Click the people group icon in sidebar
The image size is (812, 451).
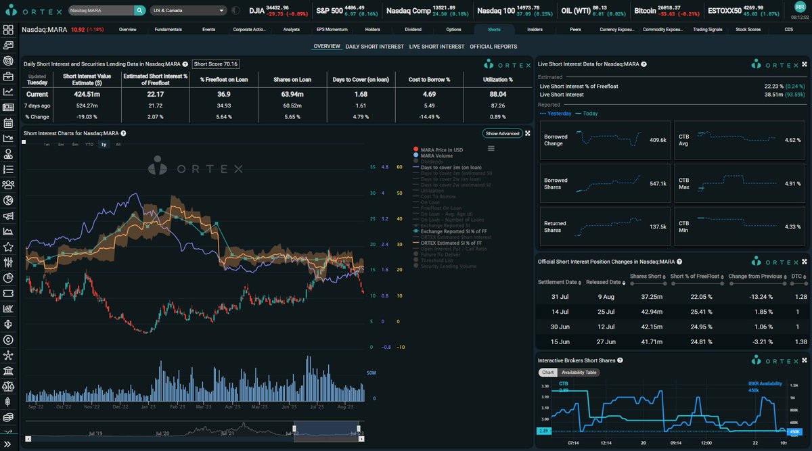8,185
